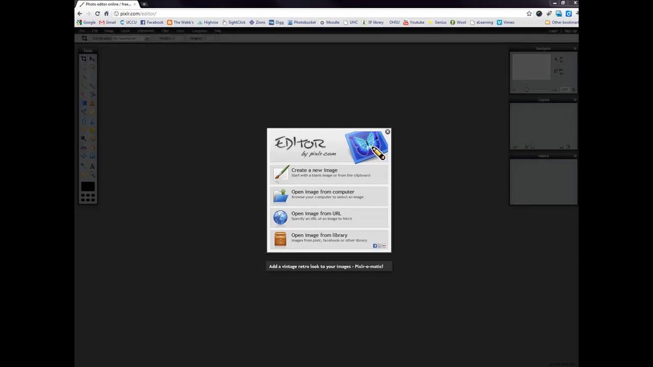Screen dimensions: 653x367
Task: Reload the page in browser
Action: 97,14
